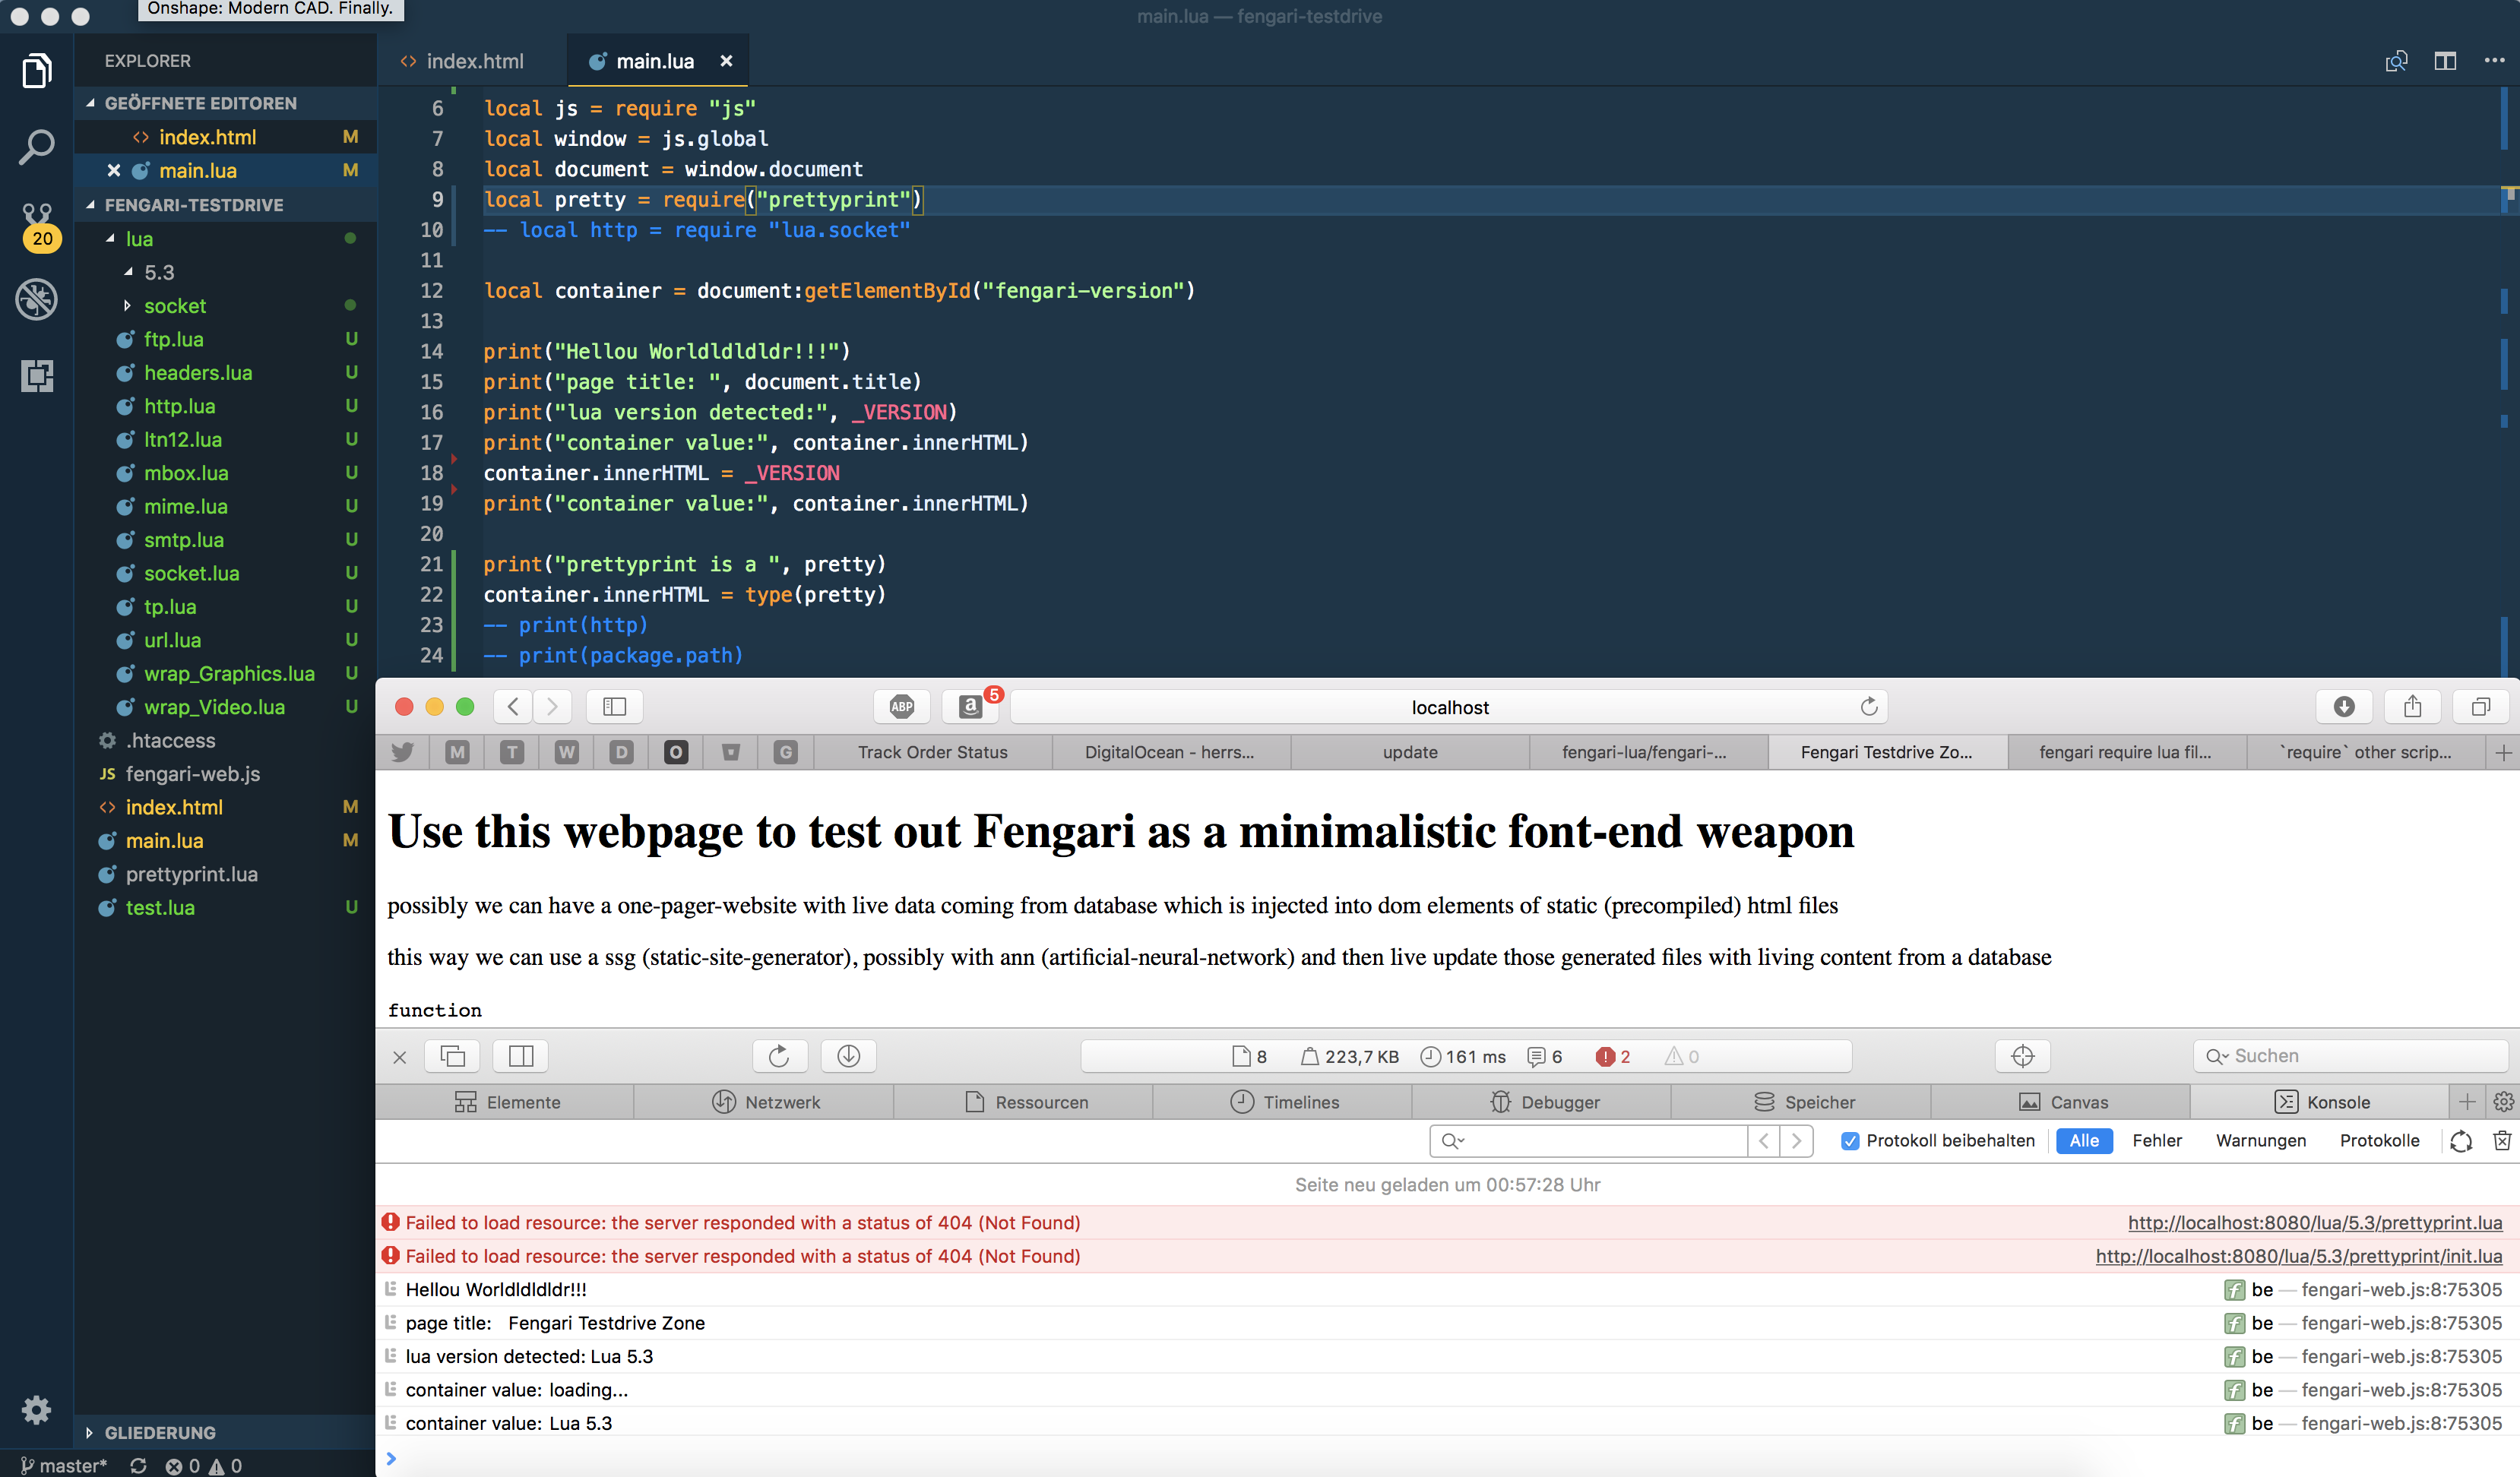Open the Extensions view in the activity bar

pyautogui.click(x=36, y=376)
